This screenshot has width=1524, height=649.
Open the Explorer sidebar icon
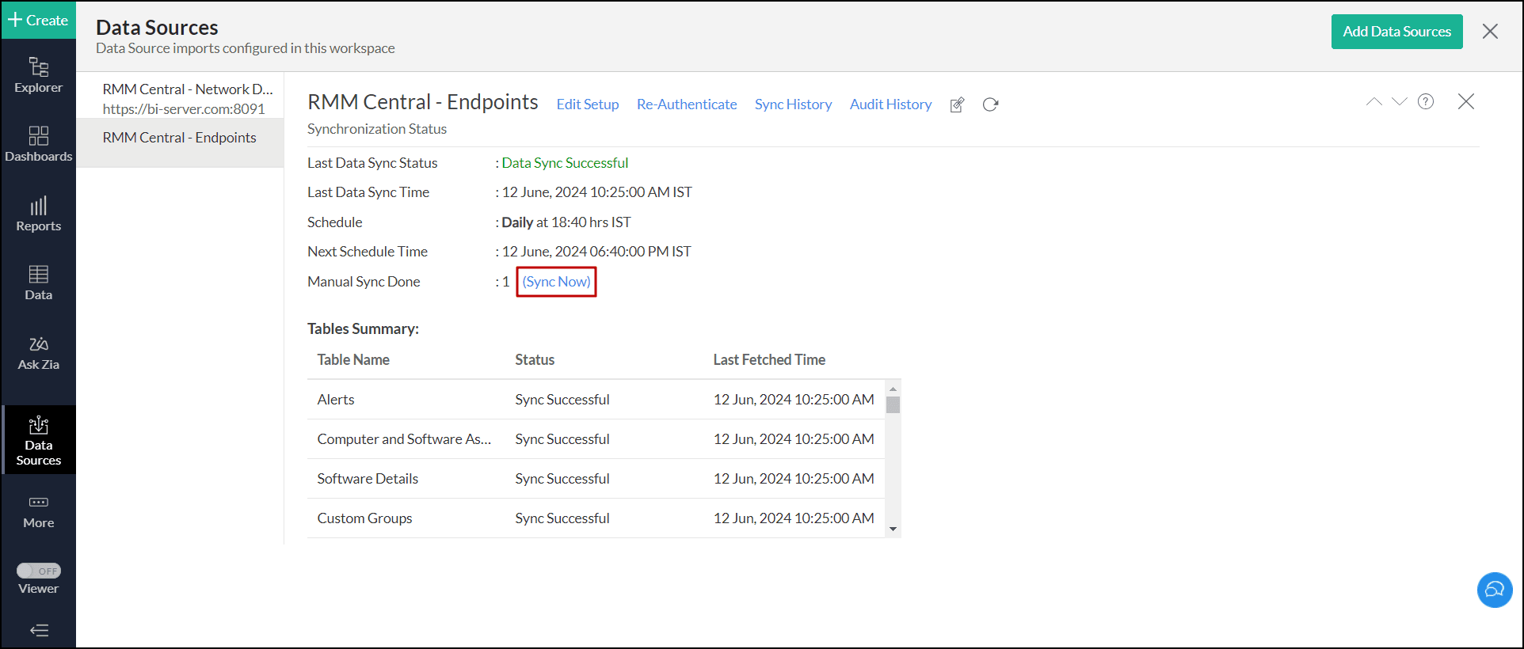38,75
